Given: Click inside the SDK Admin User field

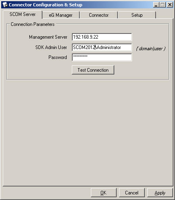Looking at the screenshot, I should [102, 47].
